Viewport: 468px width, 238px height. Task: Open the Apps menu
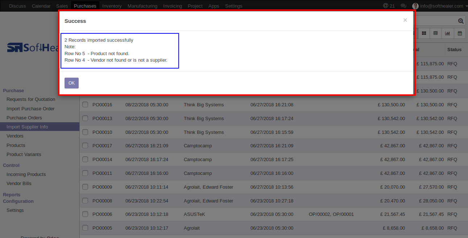pyautogui.click(x=214, y=6)
